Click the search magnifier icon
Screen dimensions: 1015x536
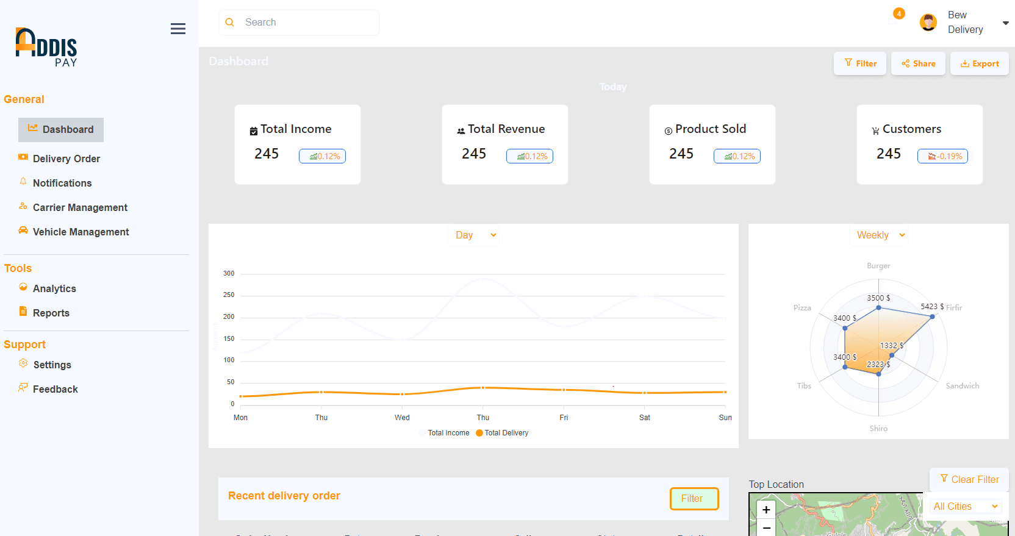point(230,23)
